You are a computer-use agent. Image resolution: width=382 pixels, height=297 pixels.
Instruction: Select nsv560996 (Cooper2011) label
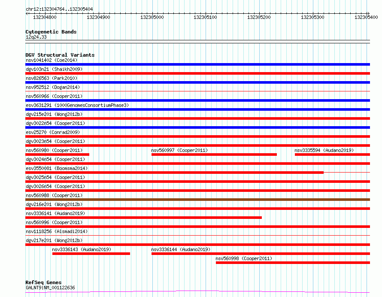click(x=54, y=222)
